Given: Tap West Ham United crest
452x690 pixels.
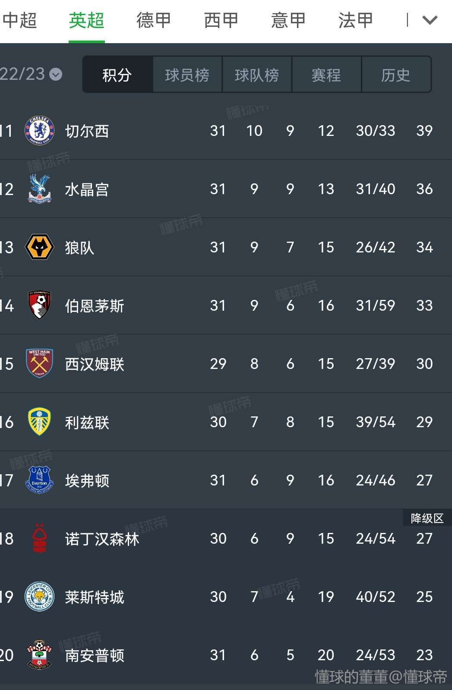Looking at the screenshot, I should pos(39,363).
